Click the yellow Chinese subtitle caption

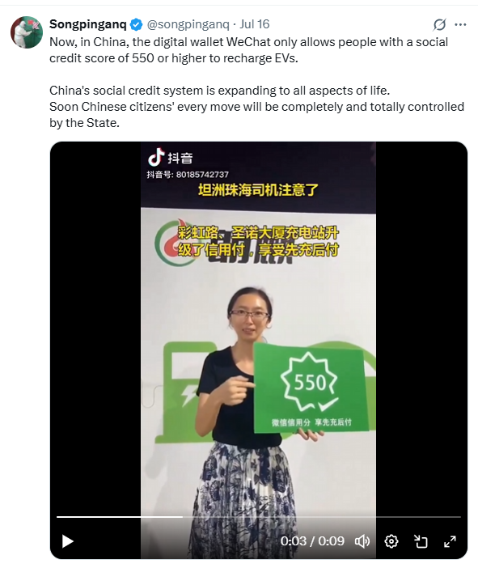[x=258, y=241]
